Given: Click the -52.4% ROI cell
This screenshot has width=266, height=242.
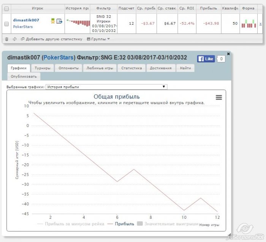Looking at the screenshot, I should coord(187,24).
